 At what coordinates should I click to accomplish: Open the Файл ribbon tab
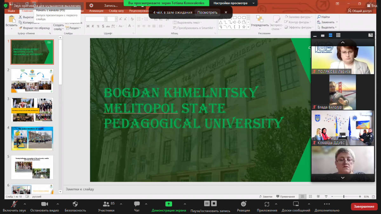tap(11, 11)
